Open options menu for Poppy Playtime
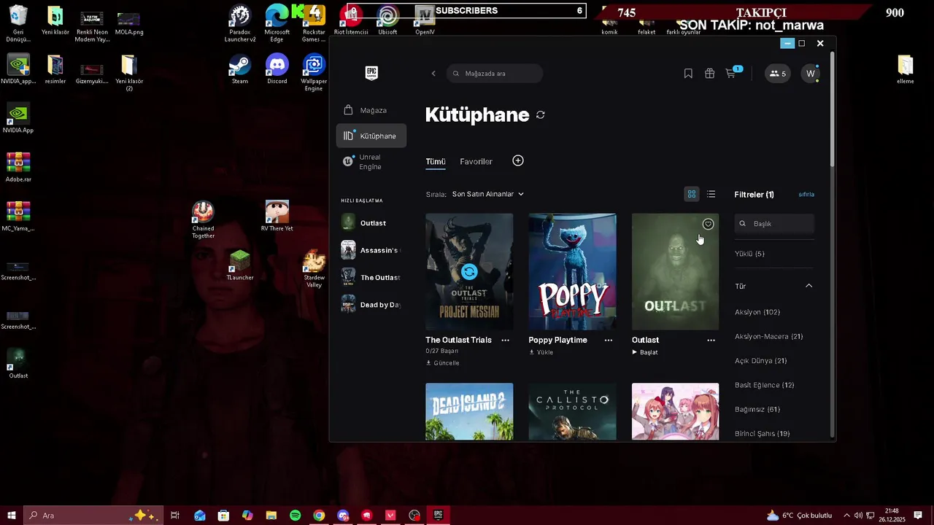Viewport: 934px width, 525px height. 609,340
